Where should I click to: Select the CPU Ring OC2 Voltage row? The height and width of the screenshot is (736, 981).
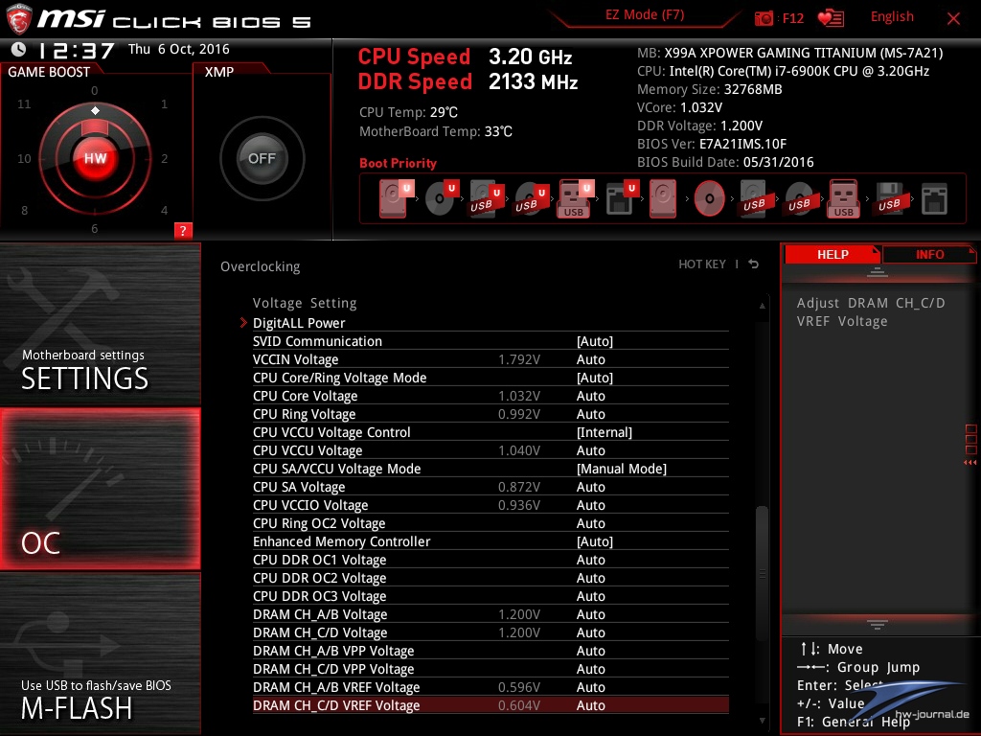pyautogui.click(x=490, y=523)
